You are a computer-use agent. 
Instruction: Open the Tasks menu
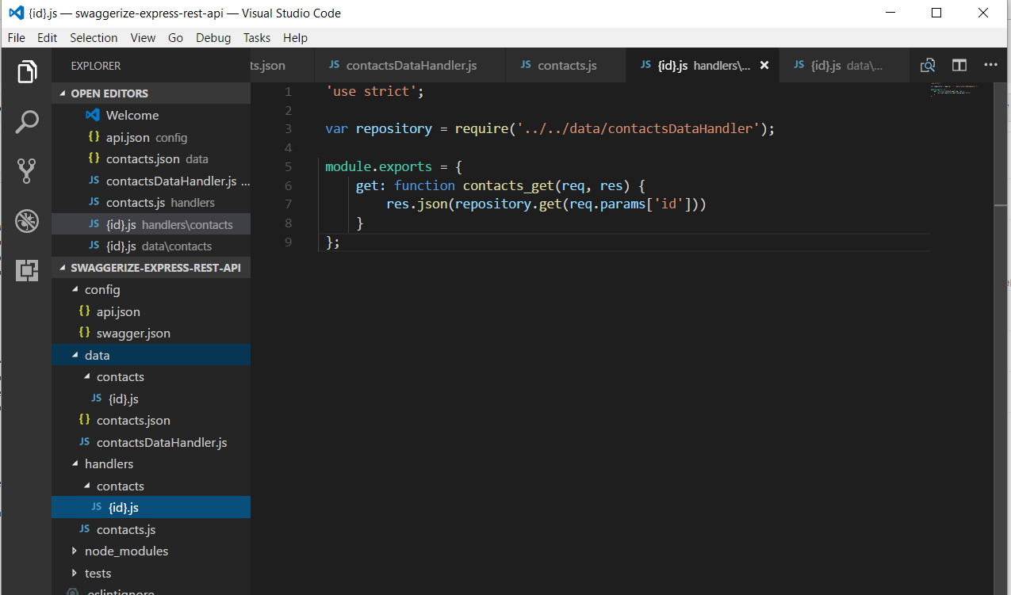pyautogui.click(x=257, y=37)
